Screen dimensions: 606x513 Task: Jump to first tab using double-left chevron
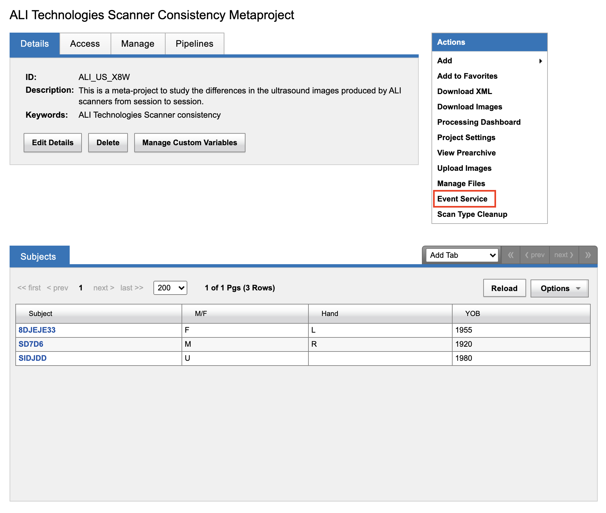coord(510,255)
